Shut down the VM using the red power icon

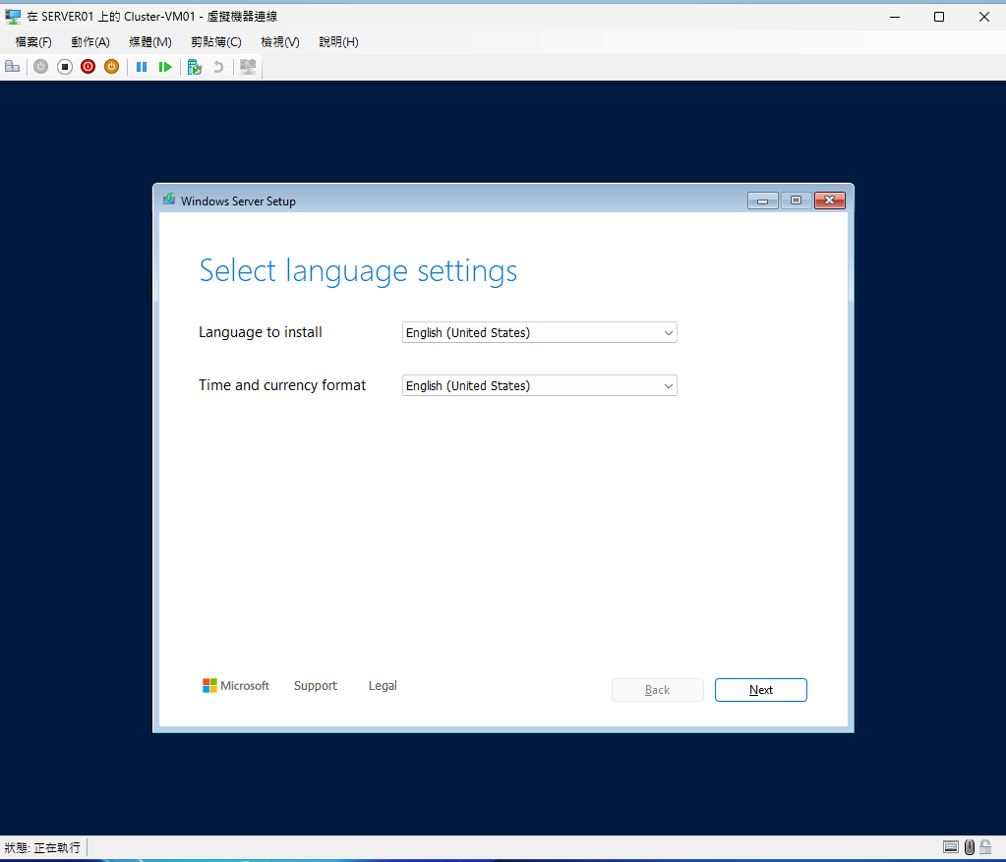tap(88, 67)
